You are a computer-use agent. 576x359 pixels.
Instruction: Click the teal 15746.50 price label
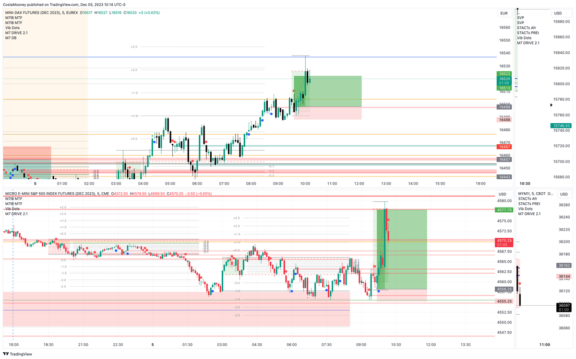pyautogui.click(x=561, y=126)
